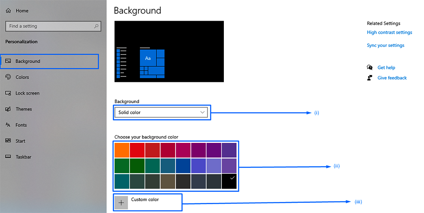Click the Background picture icon in sidebar
This screenshot has width=424, height=213.
8,61
